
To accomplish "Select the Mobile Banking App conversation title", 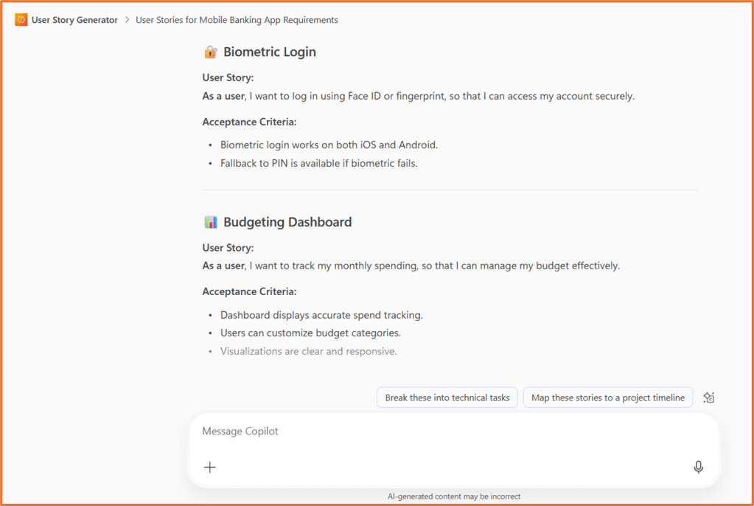I will click(x=237, y=20).
